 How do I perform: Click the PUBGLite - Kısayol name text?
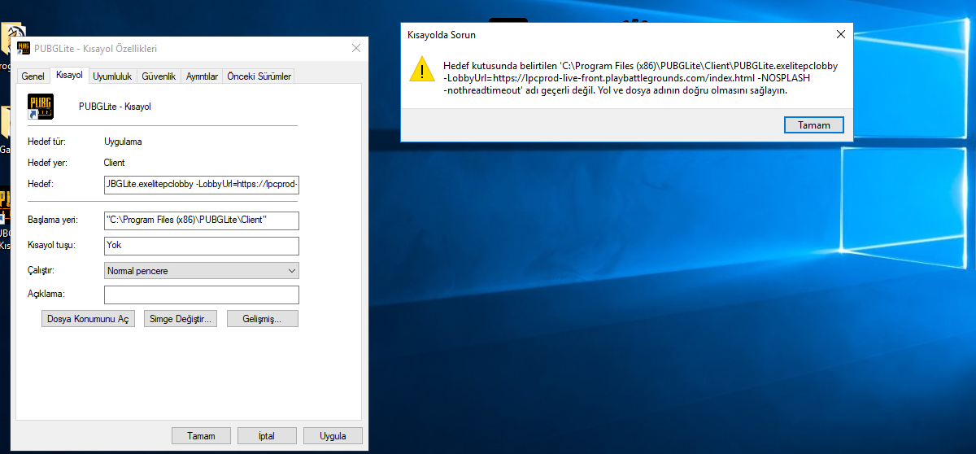(x=115, y=107)
